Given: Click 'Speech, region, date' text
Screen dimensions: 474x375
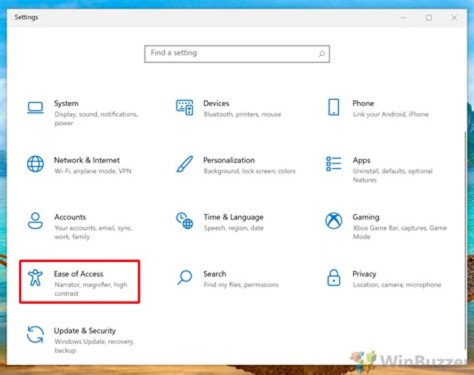Looking at the screenshot, I should tap(233, 228).
